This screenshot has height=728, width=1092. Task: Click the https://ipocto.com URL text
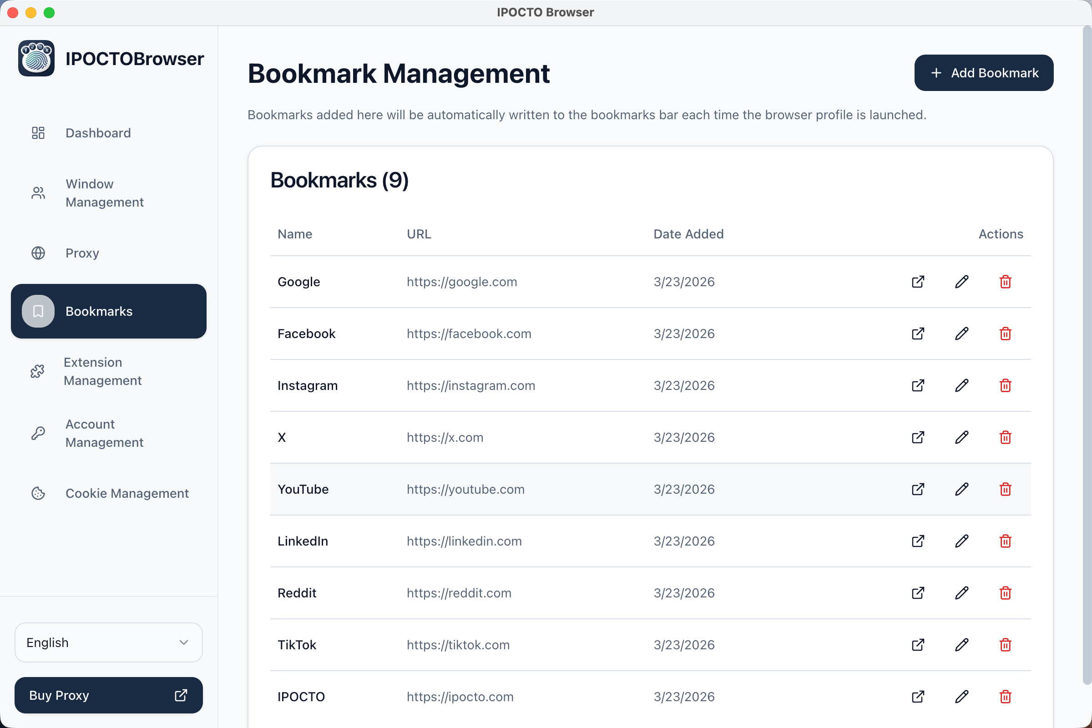(460, 697)
